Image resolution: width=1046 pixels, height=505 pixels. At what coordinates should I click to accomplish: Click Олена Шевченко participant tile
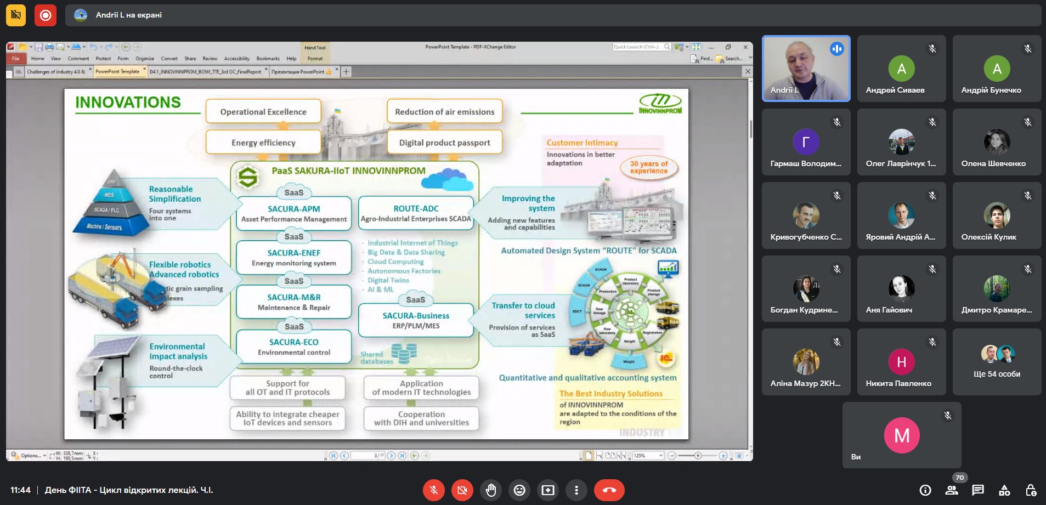997,141
